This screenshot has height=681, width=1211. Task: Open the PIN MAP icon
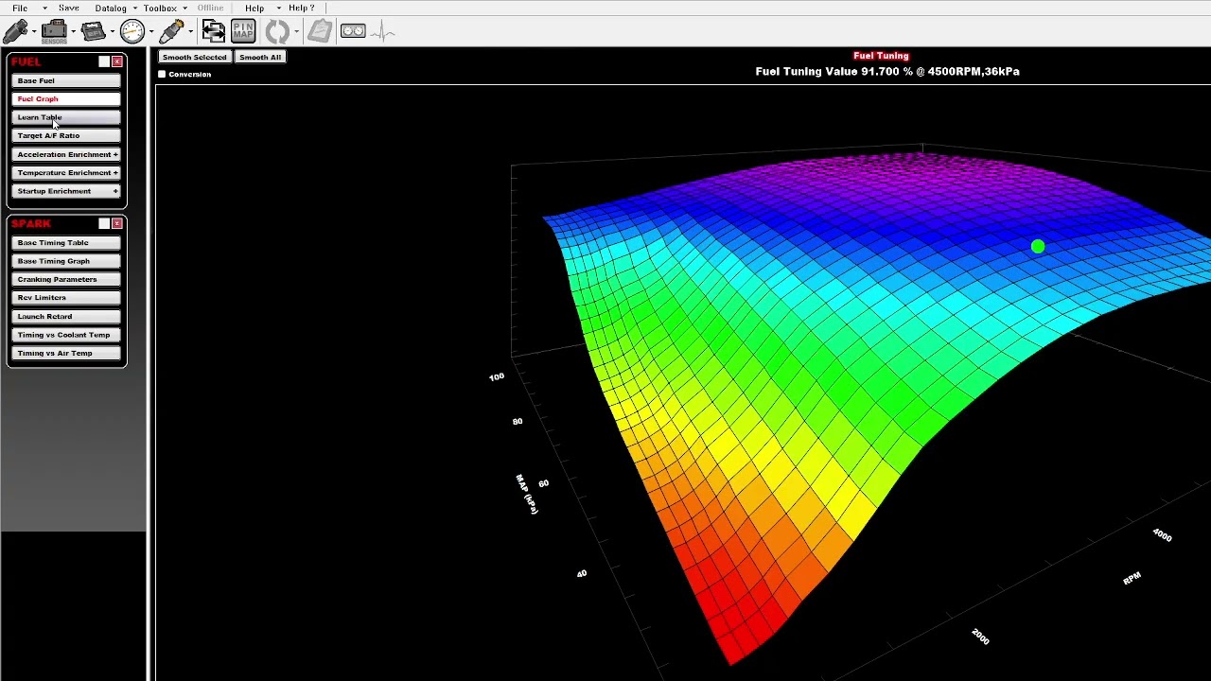coord(243,31)
